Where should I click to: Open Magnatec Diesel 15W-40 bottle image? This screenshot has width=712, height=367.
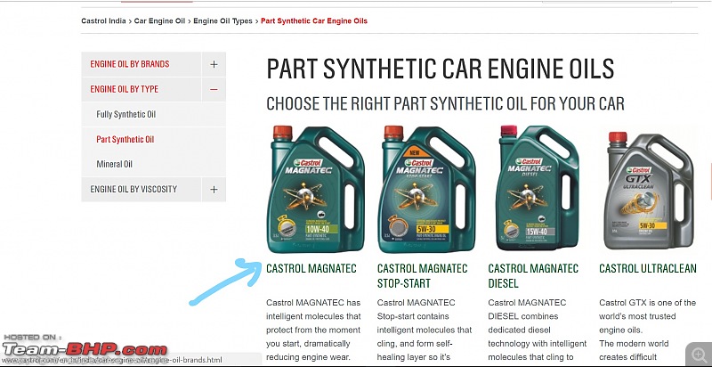click(538, 188)
